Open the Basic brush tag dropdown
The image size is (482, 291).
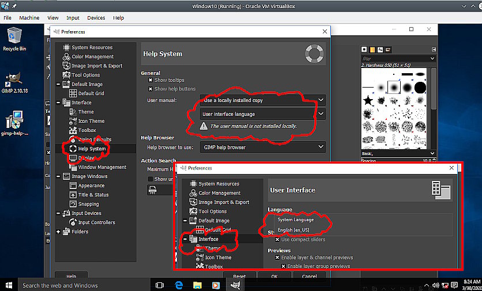coord(432,153)
